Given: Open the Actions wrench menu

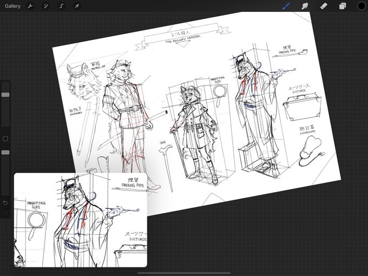Looking at the screenshot, I should tap(30, 6).
